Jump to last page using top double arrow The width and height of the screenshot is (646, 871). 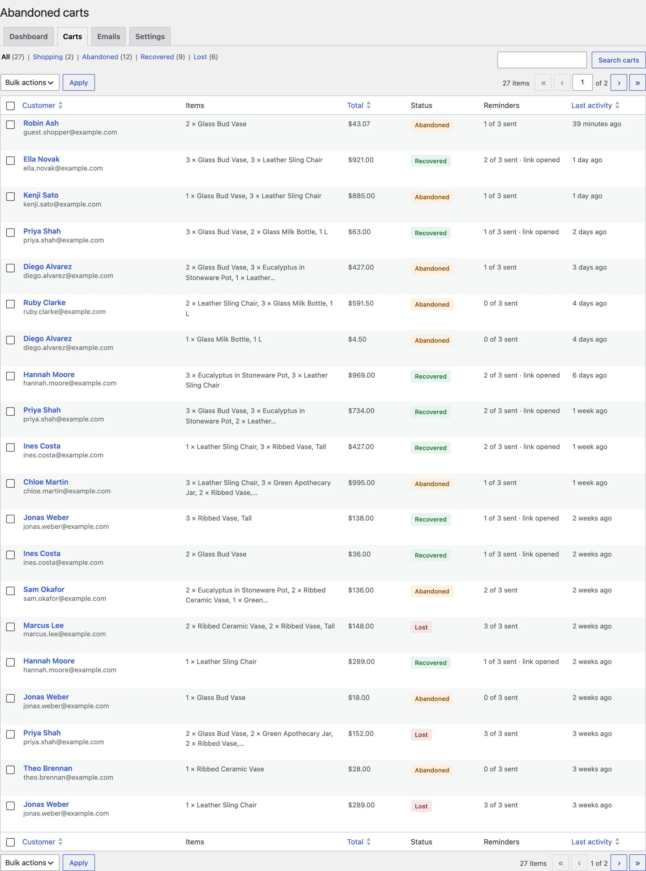pyautogui.click(x=637, y=82)
